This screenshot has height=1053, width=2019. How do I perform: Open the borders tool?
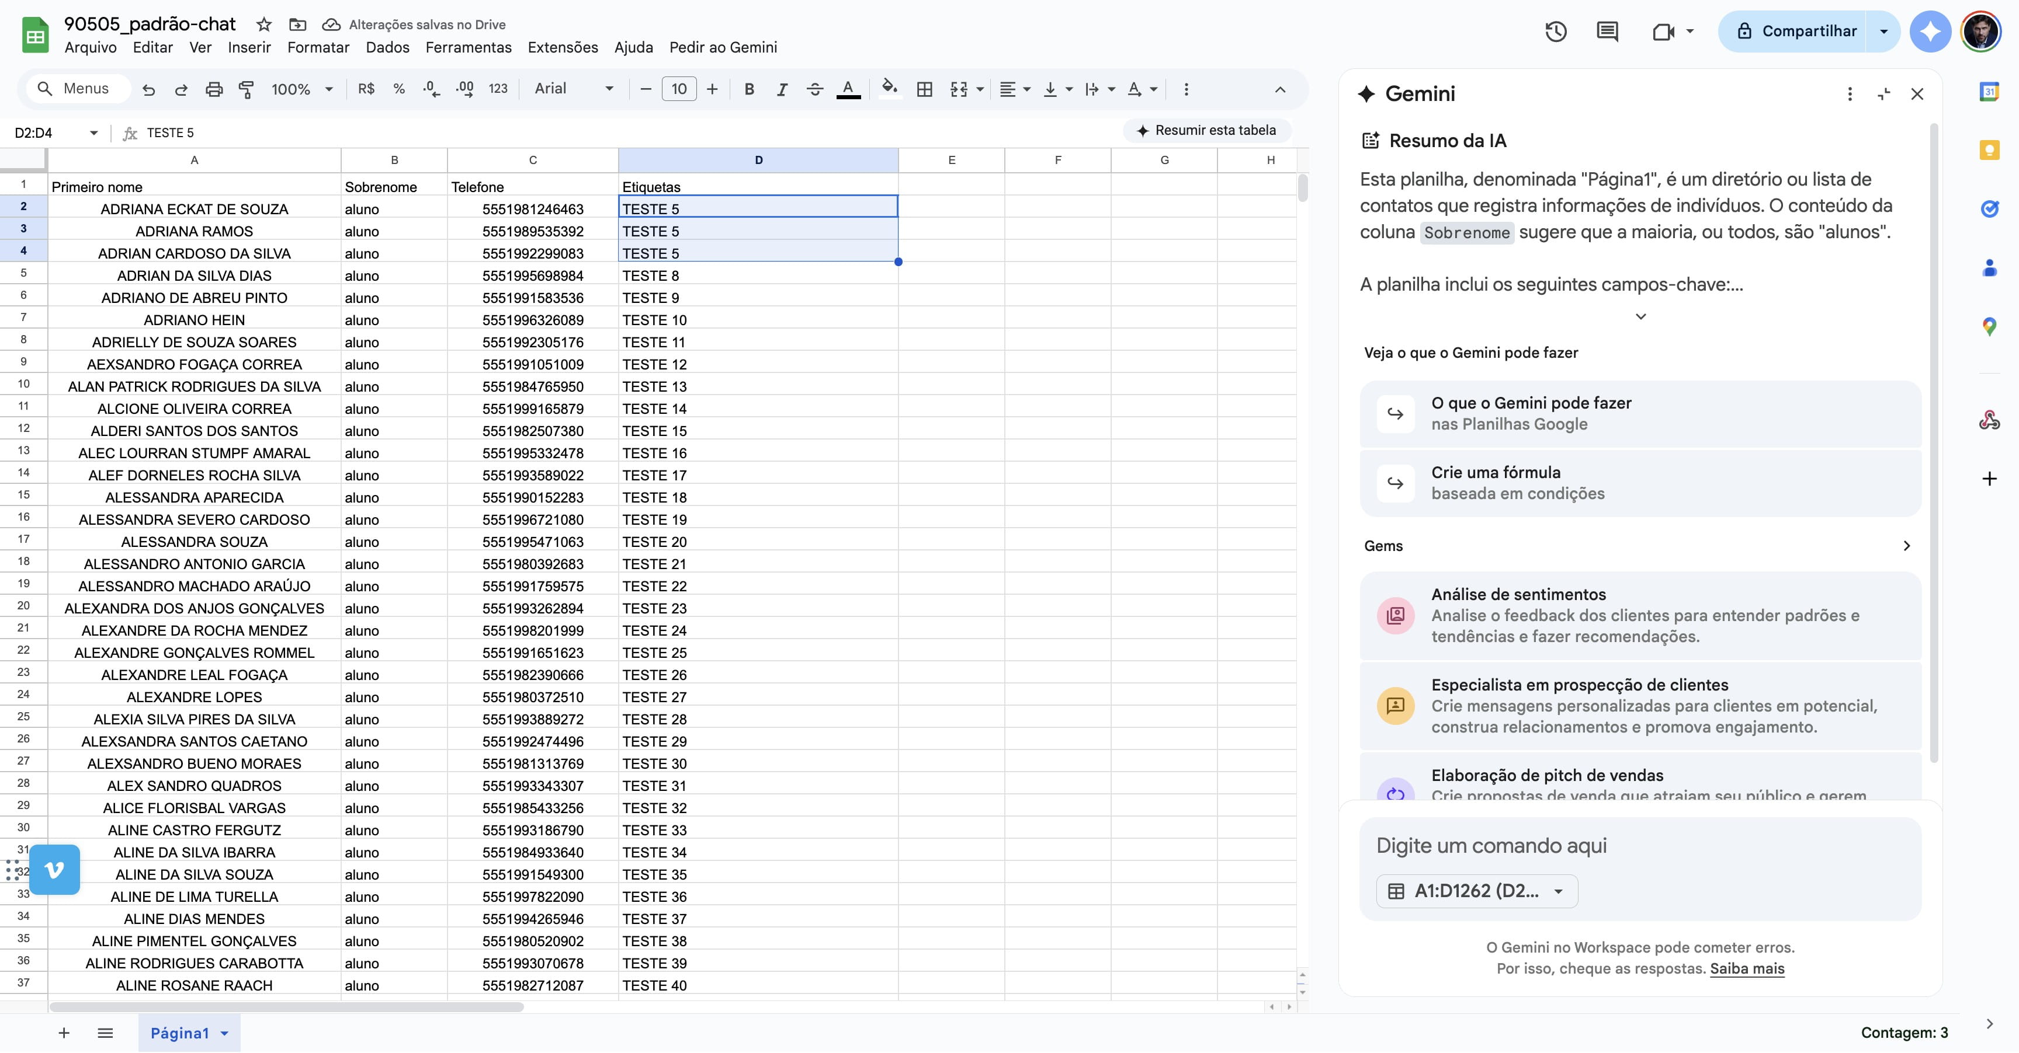tap(925, 89)
